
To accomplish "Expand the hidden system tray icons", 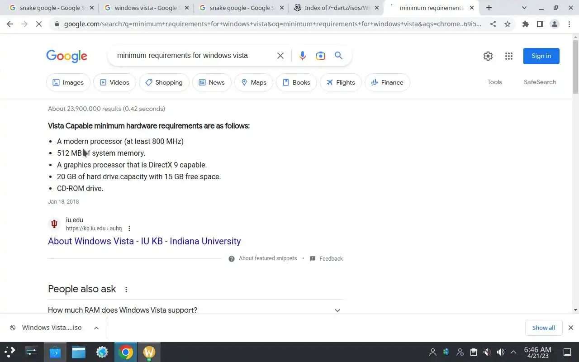I will click(513, 352).
